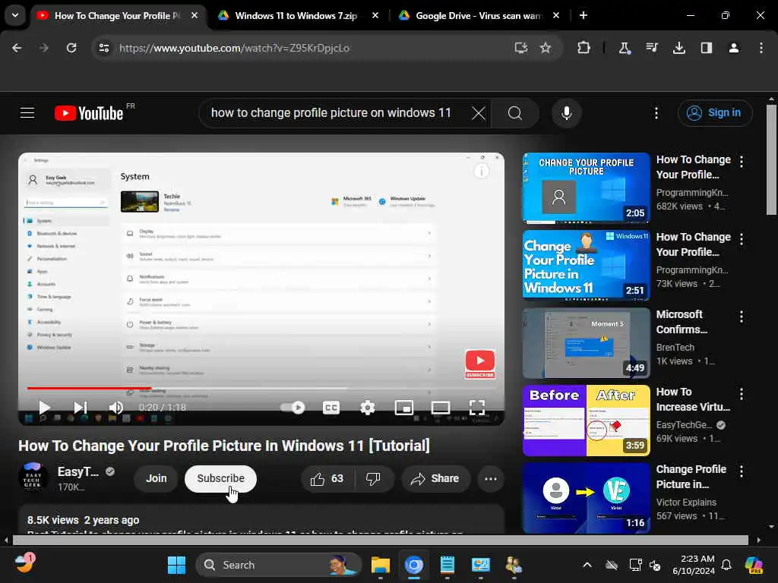778x583 pixels.
Task: Clear the YouTube search query with X
Action: coord(479,113)
